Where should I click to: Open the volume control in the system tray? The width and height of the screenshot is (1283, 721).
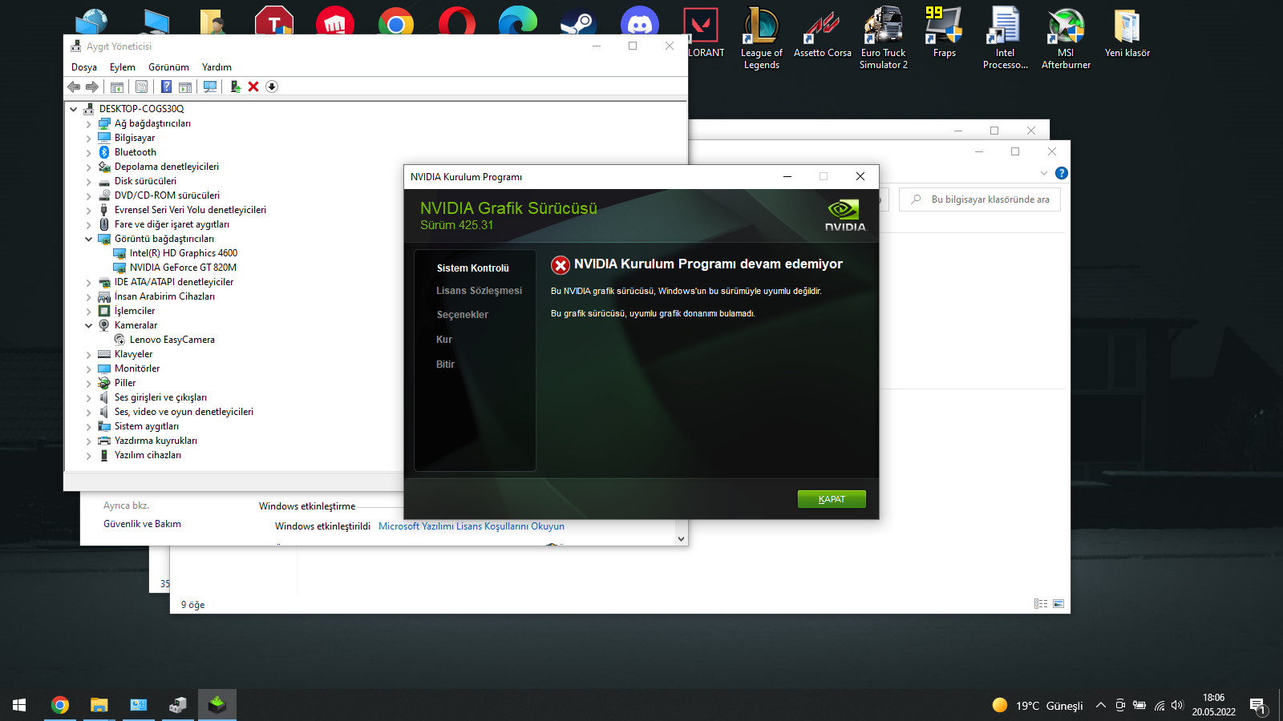click(1177, 705)
